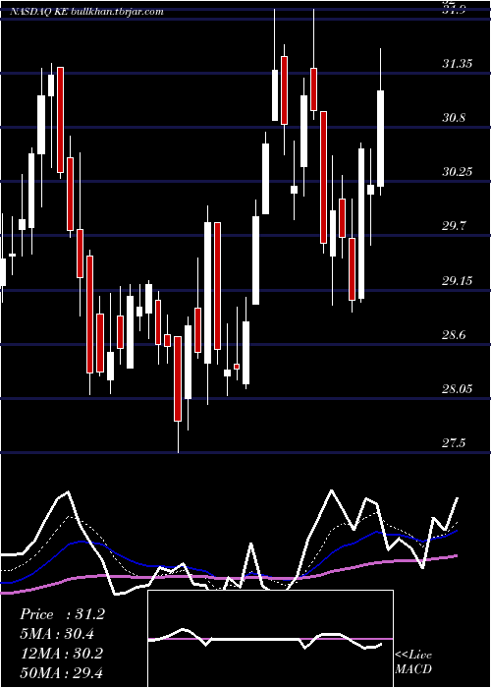Click the 5MA : 30.4 readout
Image resolution: width=491 pixels, height=688 pixels.
[57, 634]
